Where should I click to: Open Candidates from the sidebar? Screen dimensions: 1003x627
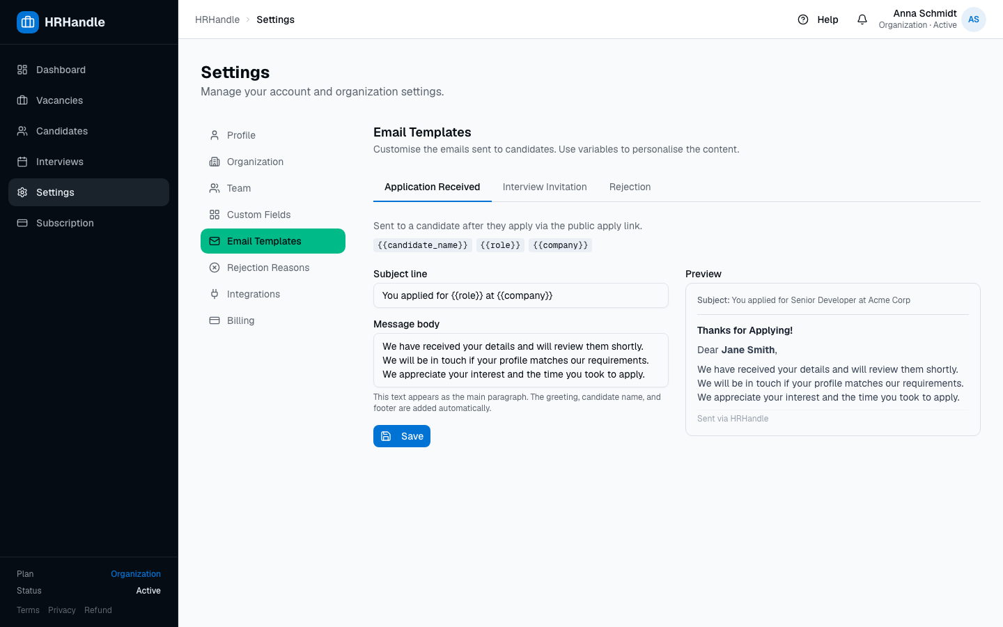88,131
